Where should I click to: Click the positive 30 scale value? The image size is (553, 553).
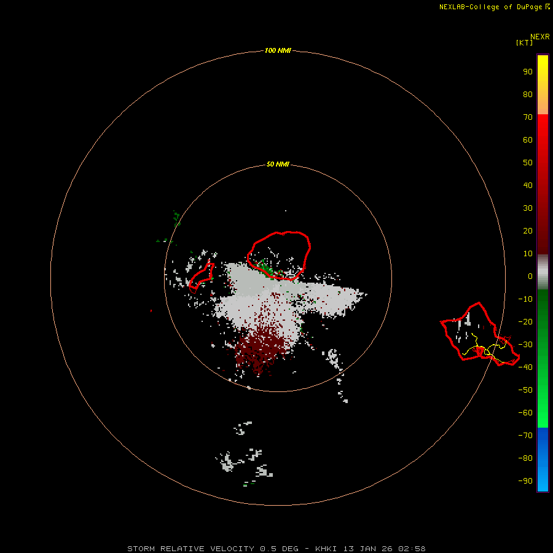[528, 208]
